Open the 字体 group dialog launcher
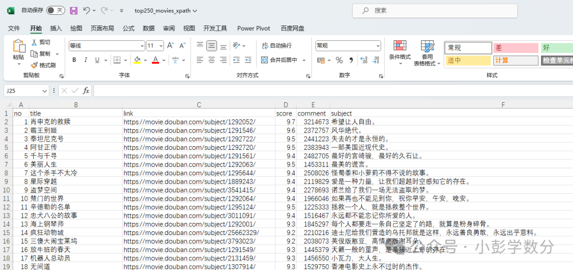This screenshot has height=270, width=573. click(187, 76)
